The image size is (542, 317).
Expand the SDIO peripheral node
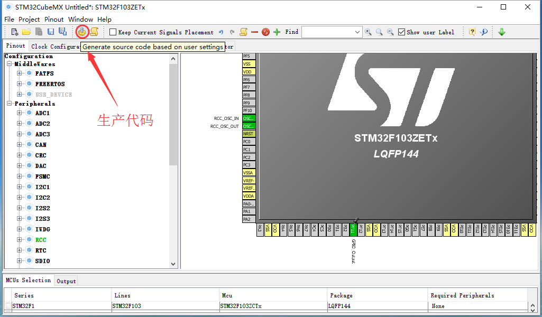click(x=20, y=260)
